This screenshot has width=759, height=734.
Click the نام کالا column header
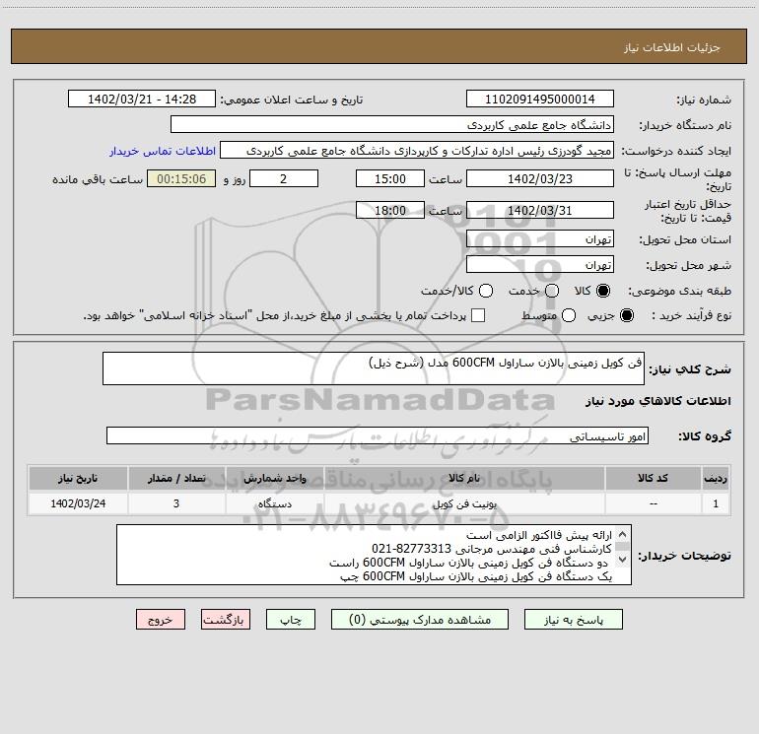coord(464,479)
